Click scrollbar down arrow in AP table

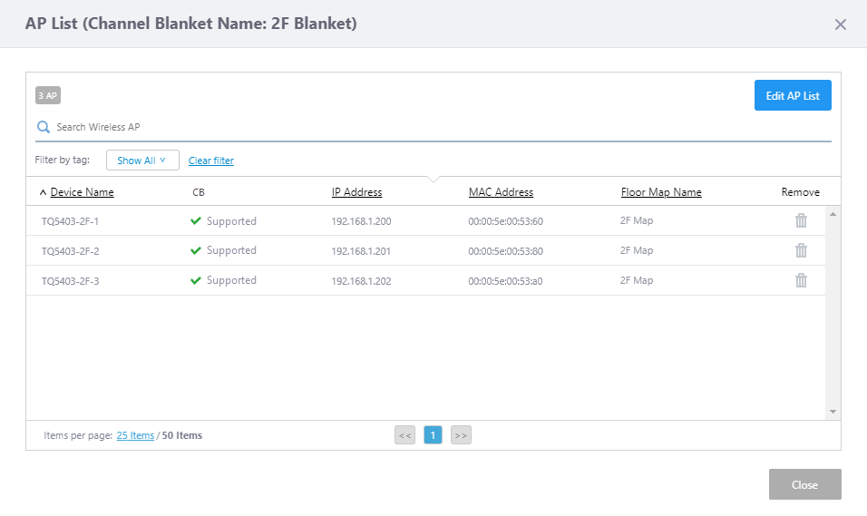[833, 412]
